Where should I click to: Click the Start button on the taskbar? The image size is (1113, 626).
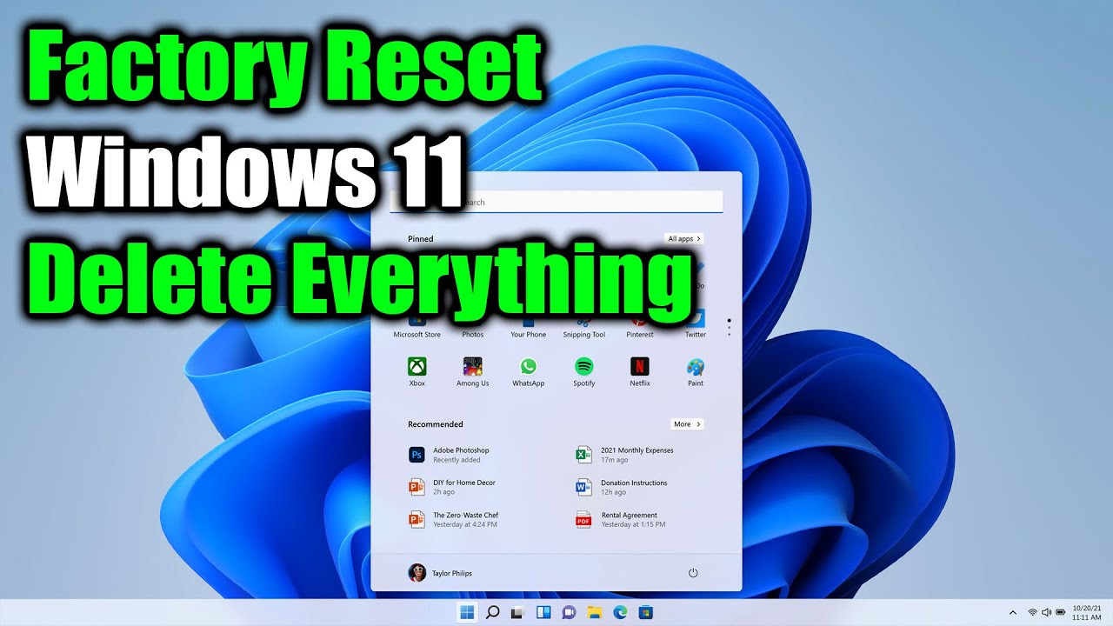(x=467, y=612)
